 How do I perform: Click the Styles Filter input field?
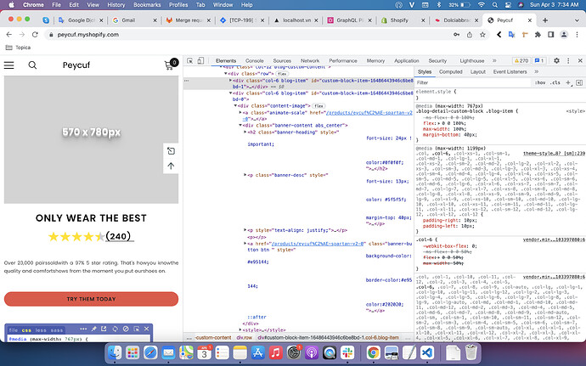(473, 82)
